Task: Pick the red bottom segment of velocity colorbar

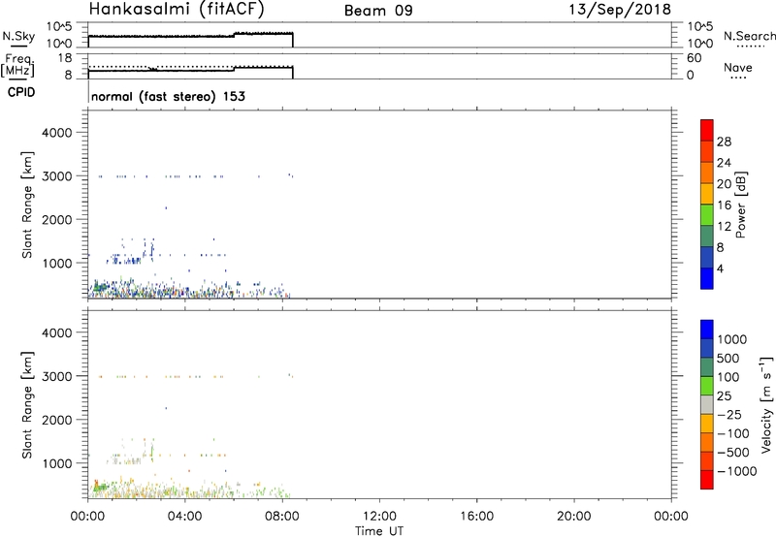Action: pyautogui.click(x=707, y=480)
